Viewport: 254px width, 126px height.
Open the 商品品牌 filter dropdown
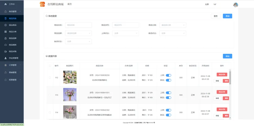[78, 33]
